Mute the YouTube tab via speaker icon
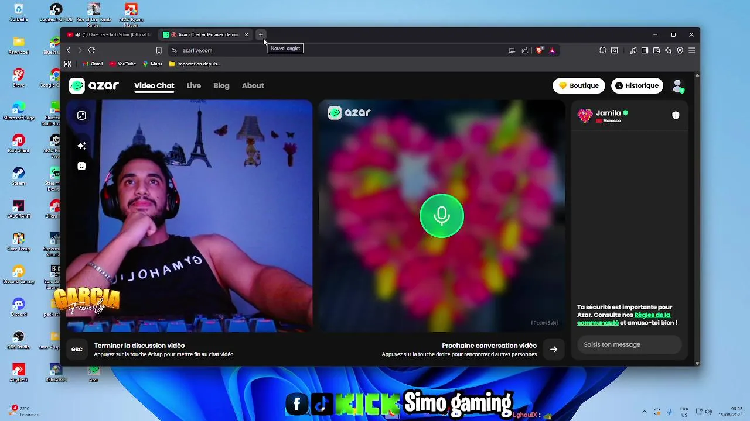This screenshot has width=750, height=421. pyautogui.click(x=78, y=34)
